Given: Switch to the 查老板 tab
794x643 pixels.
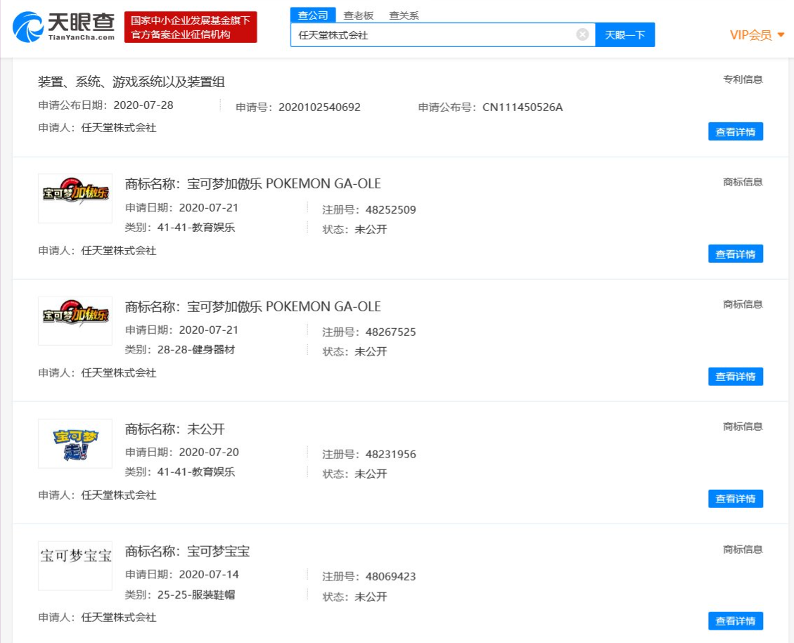Looking at the screenshot, I should point(358,15).
